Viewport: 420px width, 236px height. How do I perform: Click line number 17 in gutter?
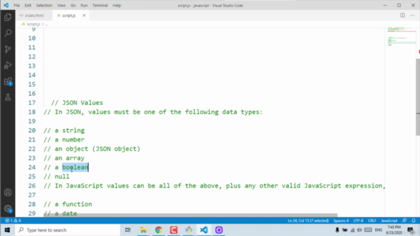coord(32,103)
